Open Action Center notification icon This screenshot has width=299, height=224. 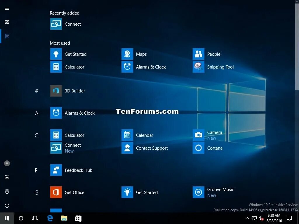coord(289,218)
